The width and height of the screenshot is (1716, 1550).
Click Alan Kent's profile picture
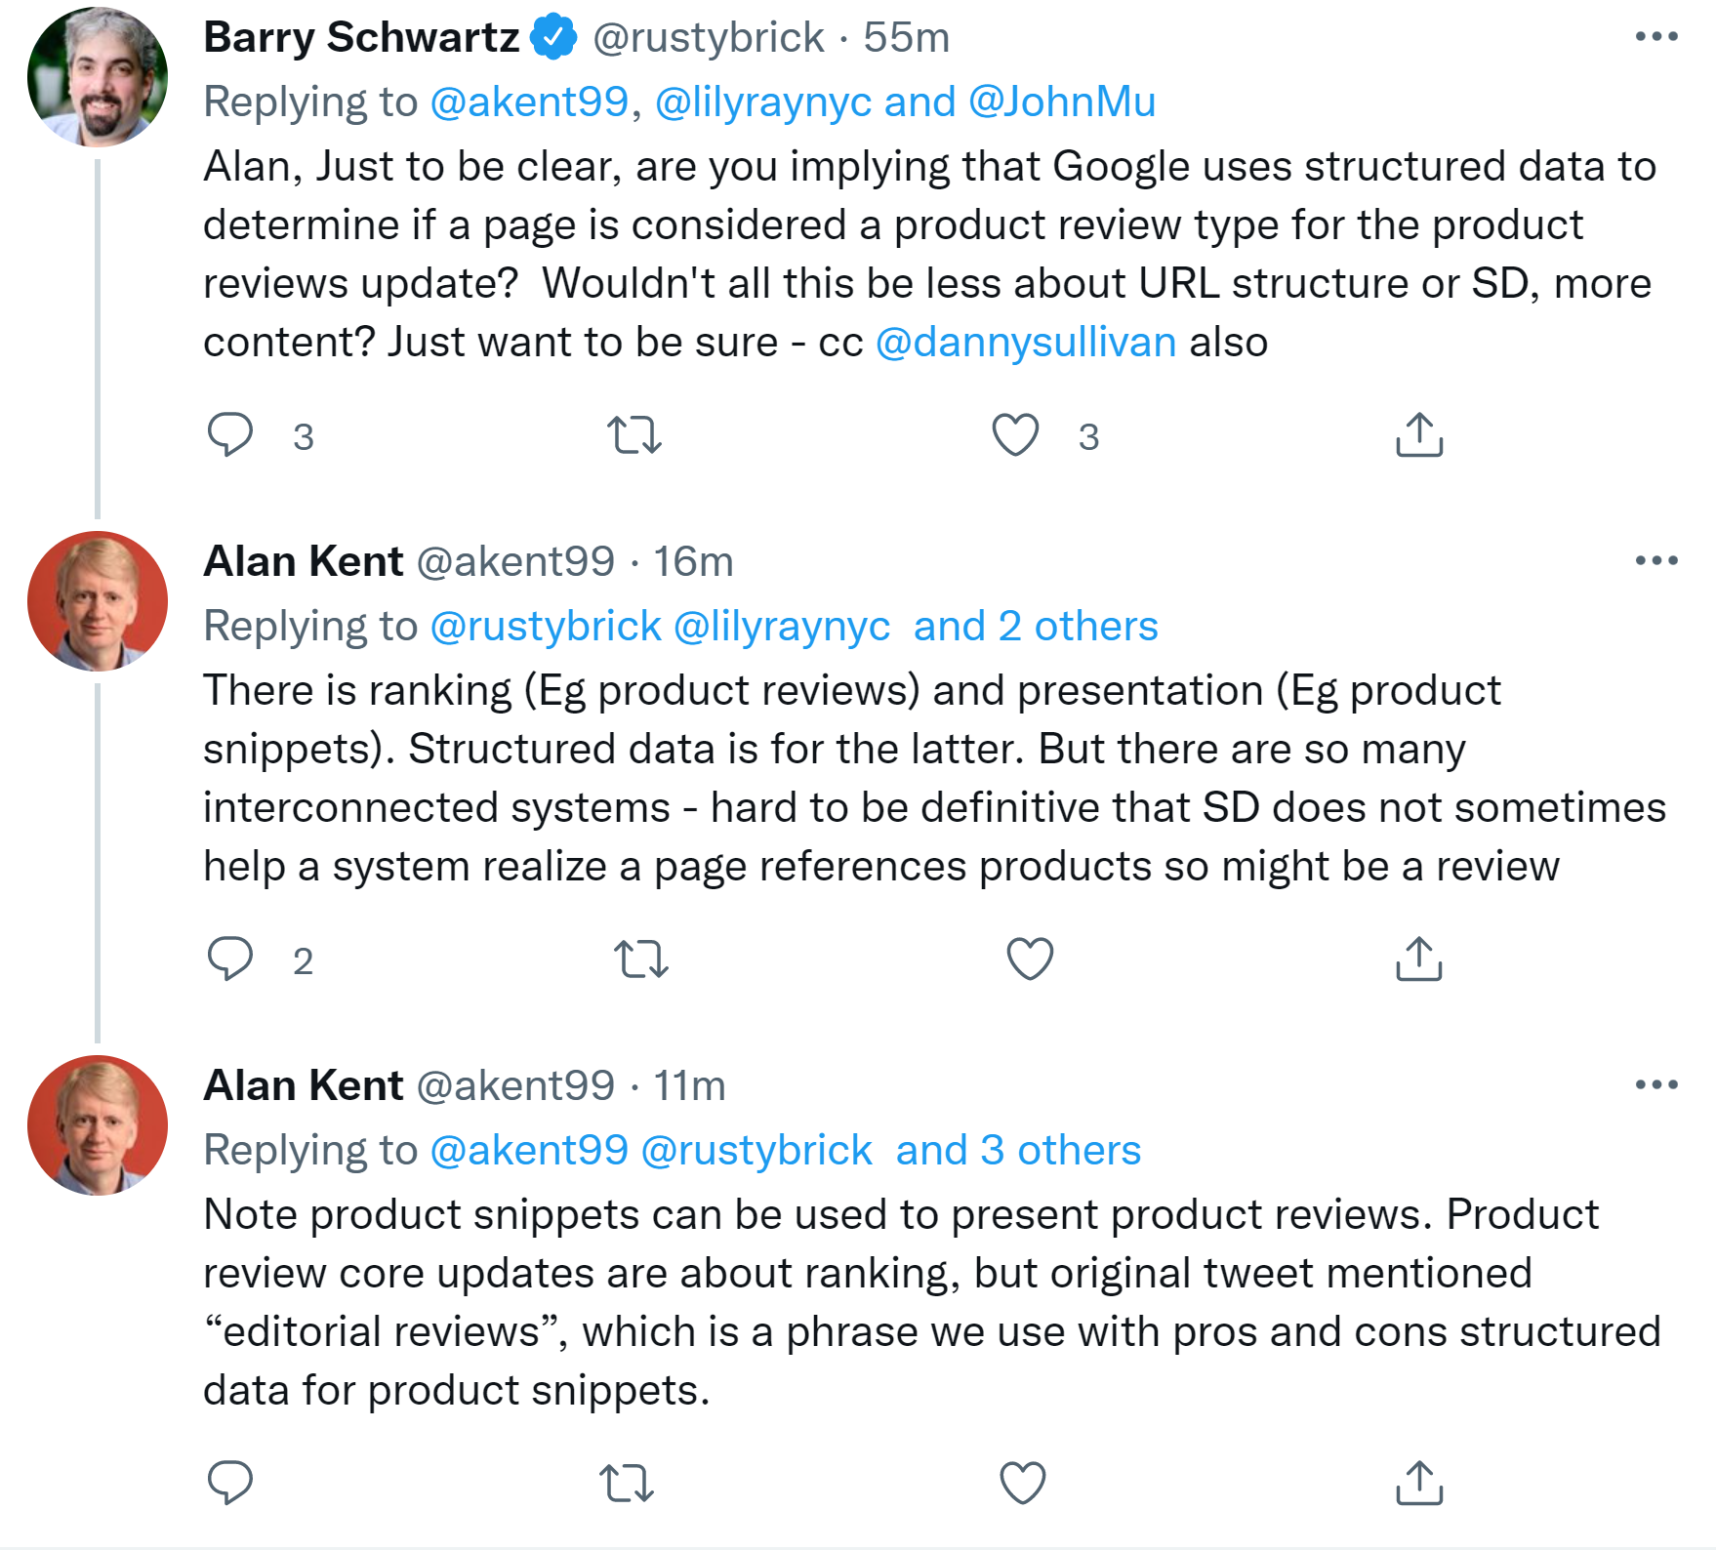(97, 600)
